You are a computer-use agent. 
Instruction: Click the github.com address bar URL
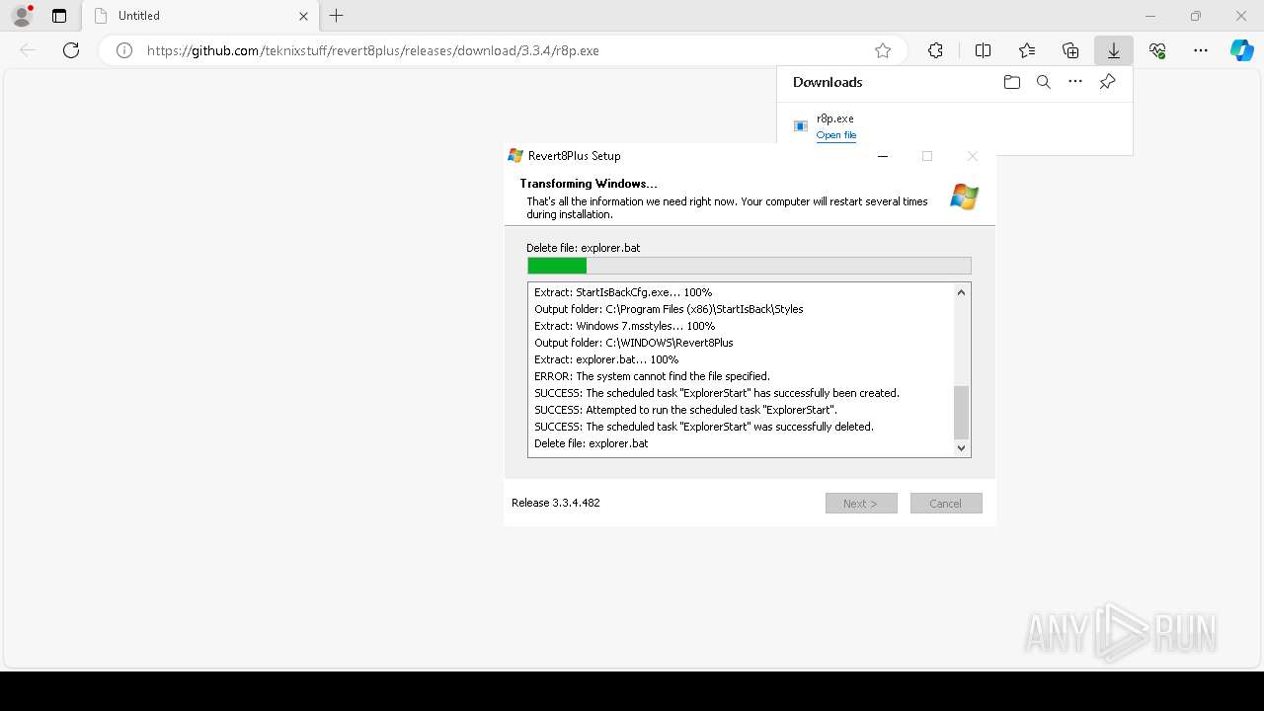373,50
